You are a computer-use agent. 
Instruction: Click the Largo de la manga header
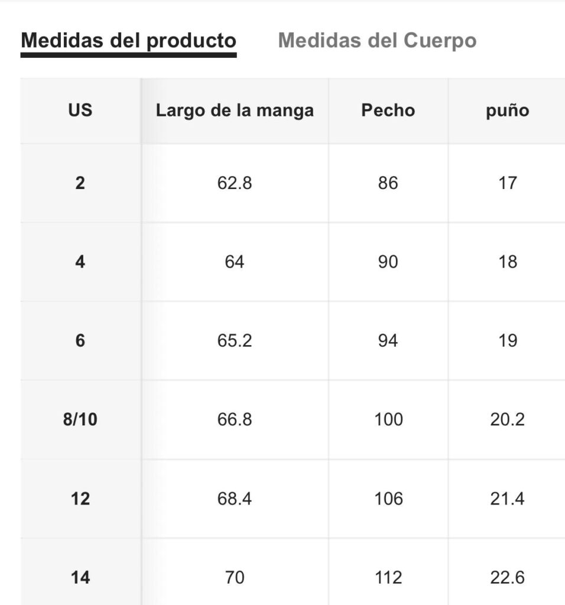pos(235,110)
